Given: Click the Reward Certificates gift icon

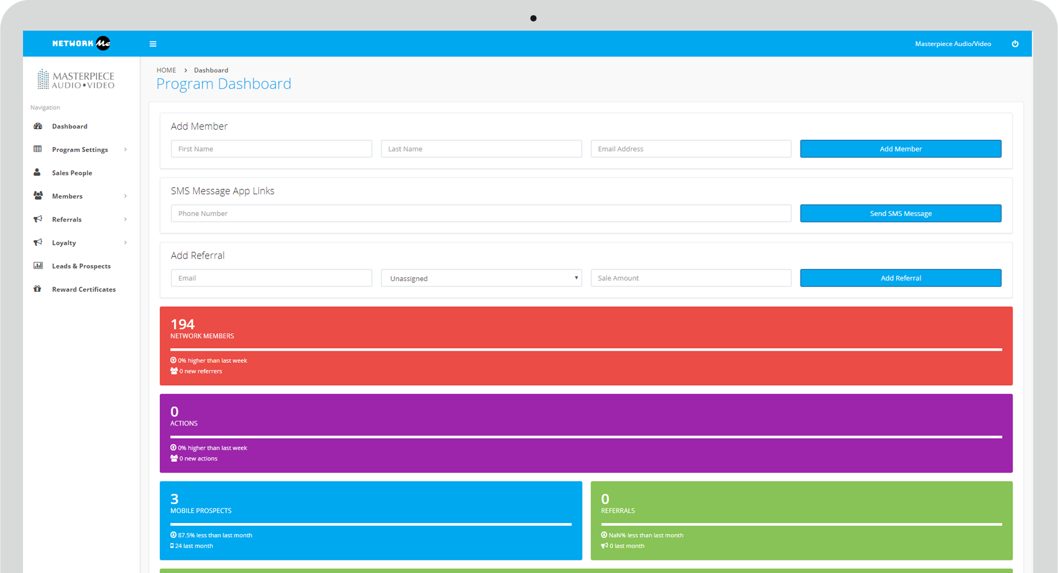Looking at the screenshot, I should tap(38, 289).
